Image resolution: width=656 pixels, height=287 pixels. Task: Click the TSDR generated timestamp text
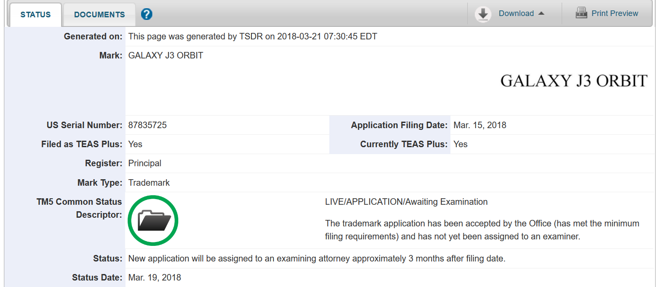pos(253,36)
